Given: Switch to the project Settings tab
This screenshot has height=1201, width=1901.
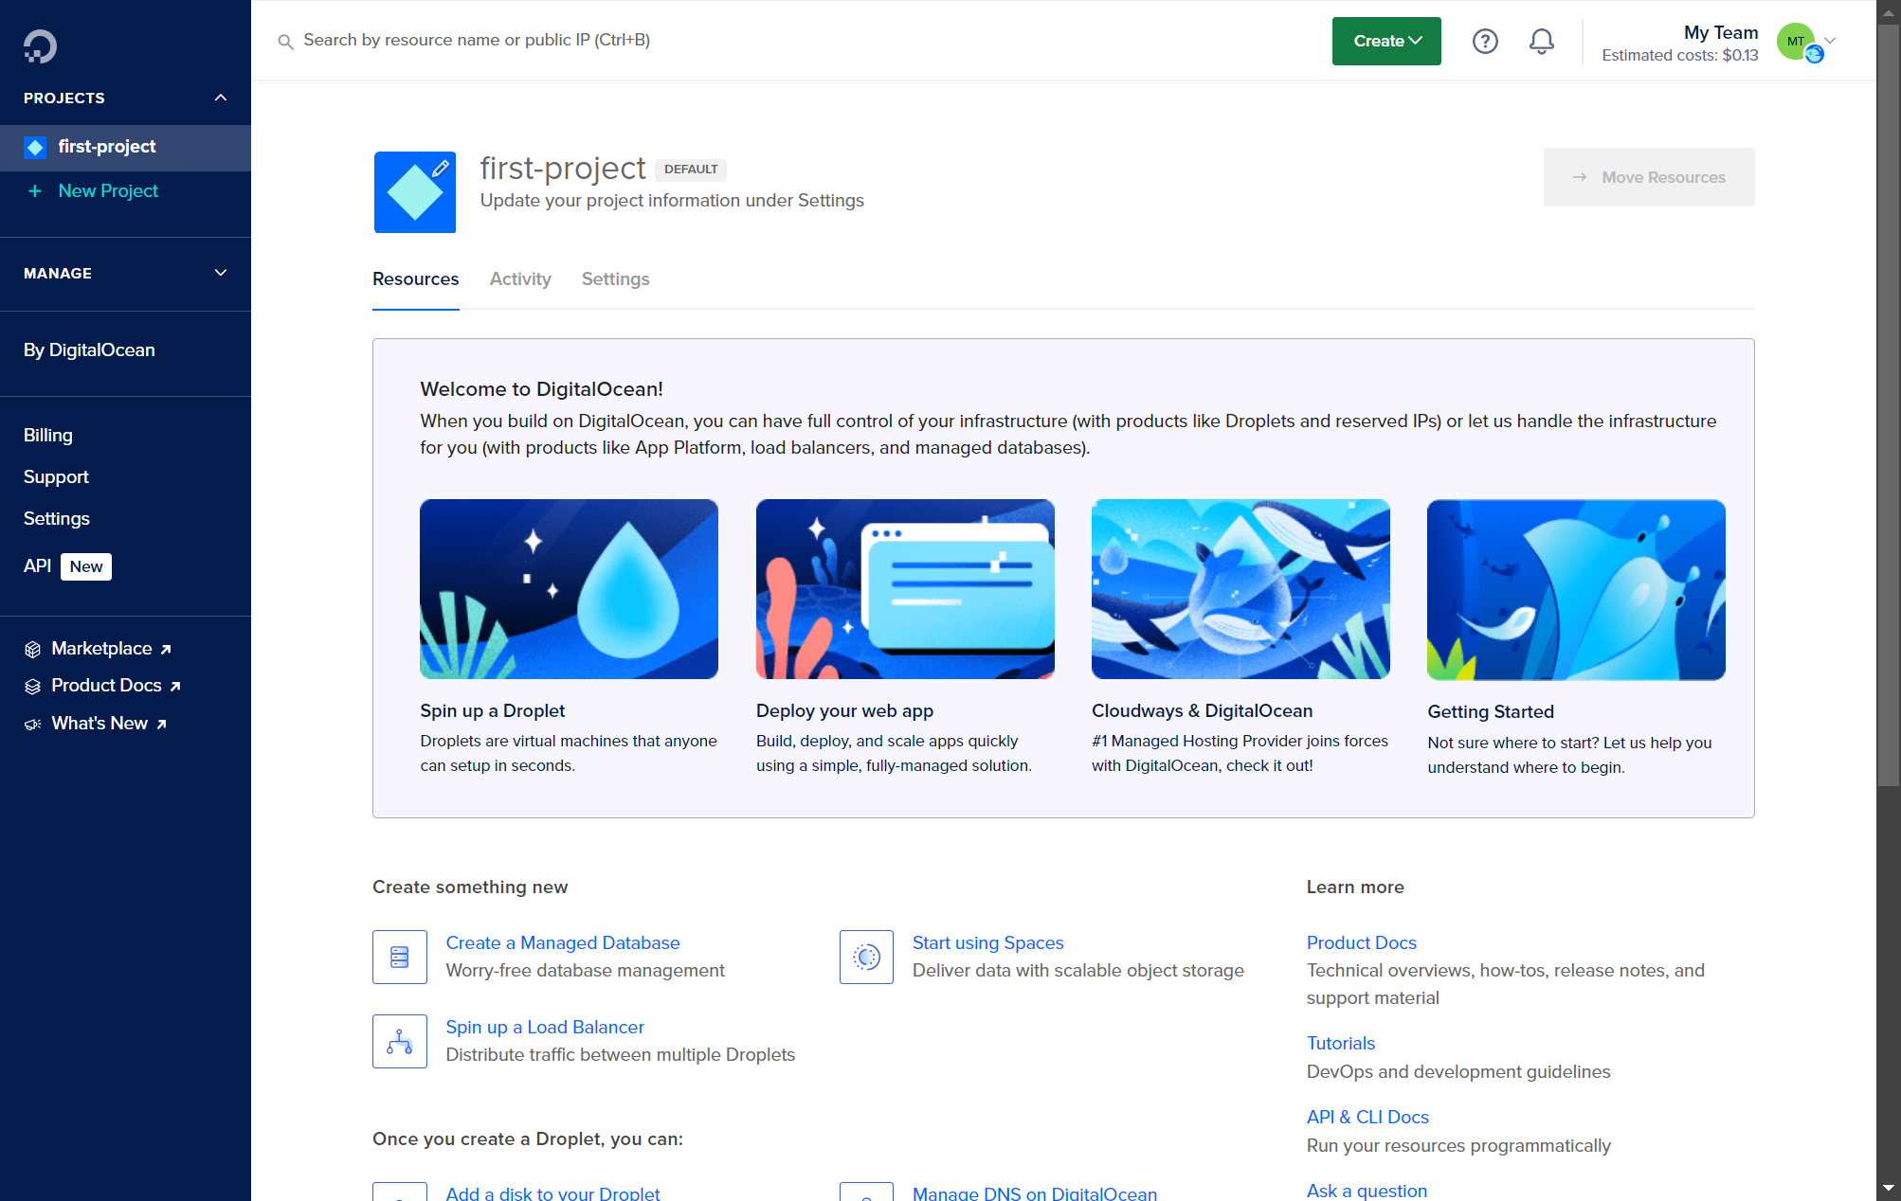Looking at the screenshot, I should (615, 279).
